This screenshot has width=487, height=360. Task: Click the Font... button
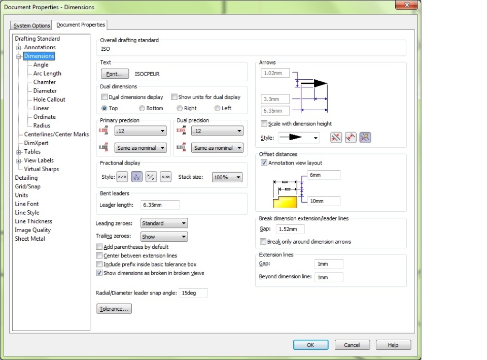115,74
